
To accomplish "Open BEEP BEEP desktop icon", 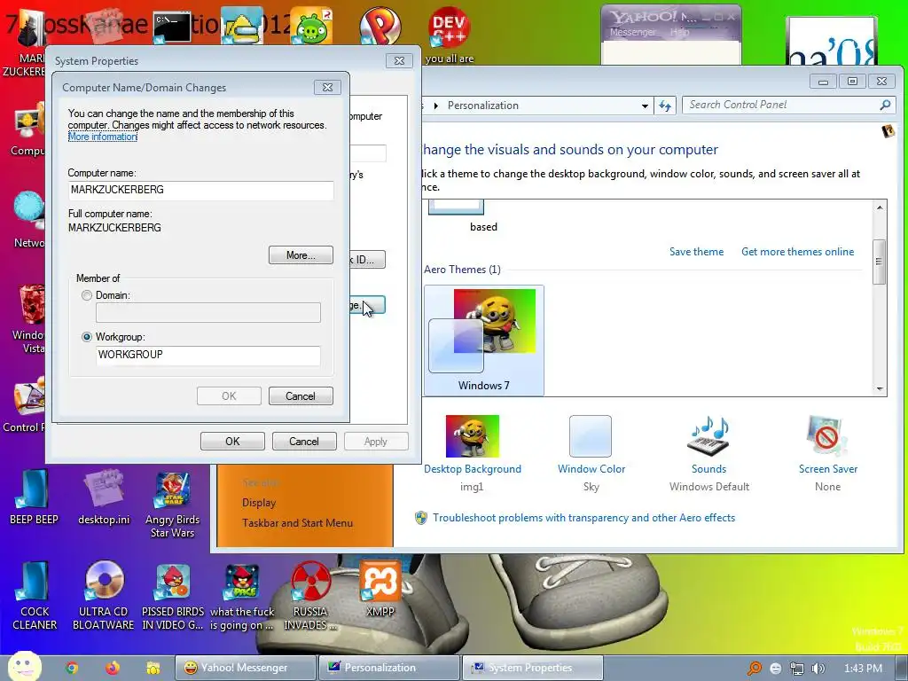I will tap(34, 497).
